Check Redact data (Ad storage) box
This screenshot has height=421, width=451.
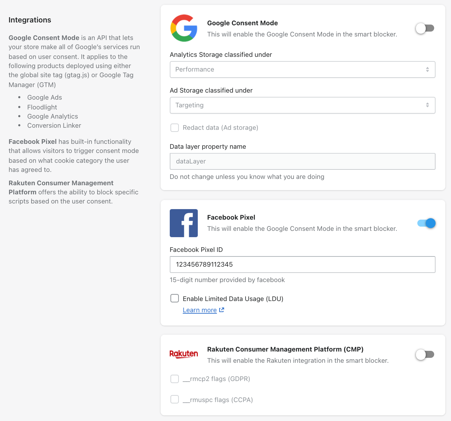click(x=175, y=128)
